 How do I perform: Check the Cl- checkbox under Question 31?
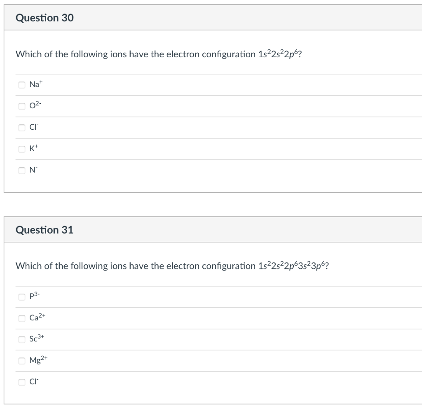coord(21,383)
